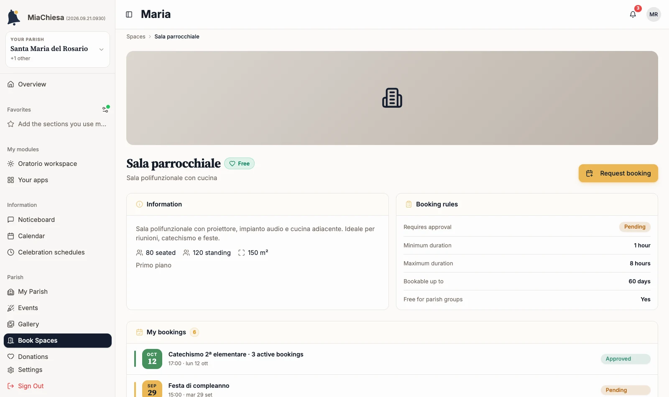The height and width of the screenshot is (397, 669).
Task: Open the Catechismo 2ª elementare booking
Action: pyautogui.click(x=392, y=359)
